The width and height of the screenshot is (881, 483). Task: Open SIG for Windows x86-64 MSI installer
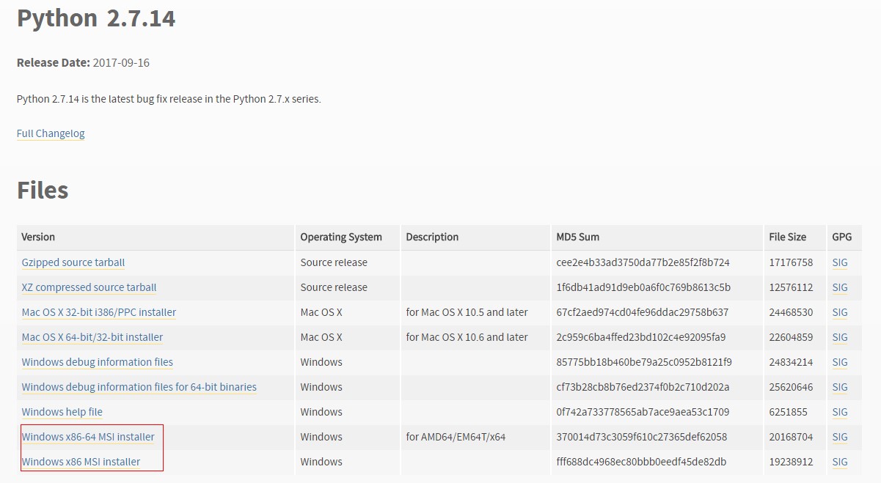(x=840, y=437)
